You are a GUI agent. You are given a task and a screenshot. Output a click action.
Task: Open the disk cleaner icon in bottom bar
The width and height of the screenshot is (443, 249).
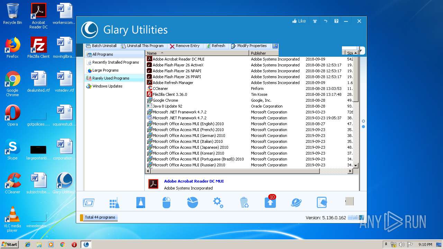tap(141, 203)
